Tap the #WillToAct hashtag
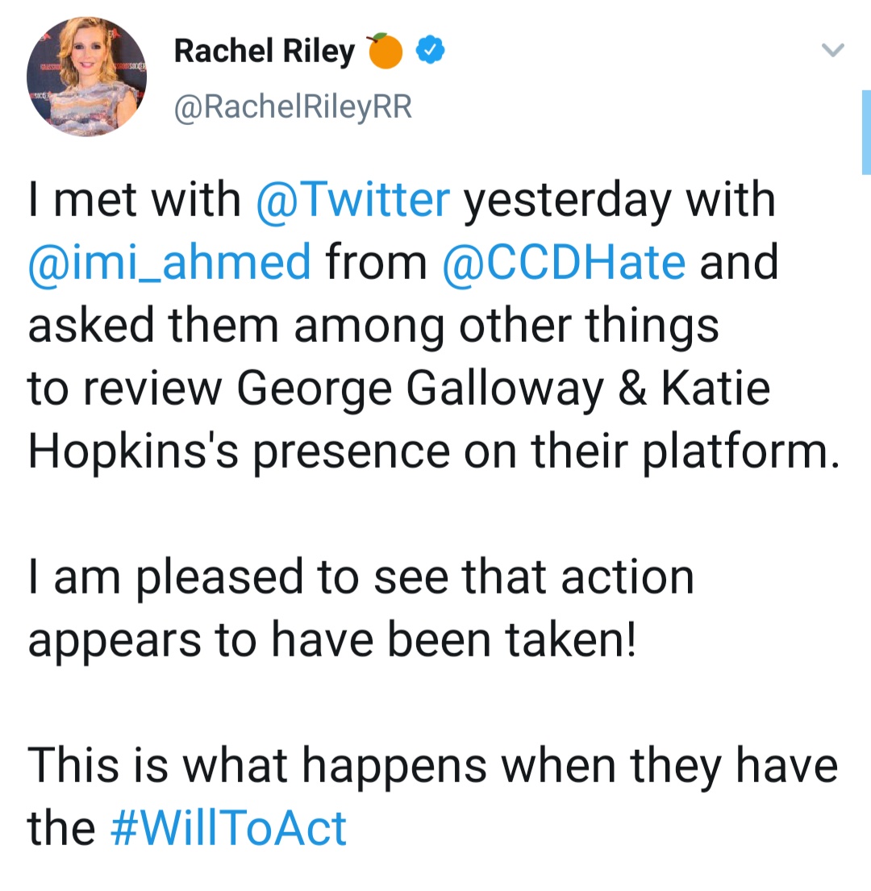871x891 pixels. click(x=227, y=828)
